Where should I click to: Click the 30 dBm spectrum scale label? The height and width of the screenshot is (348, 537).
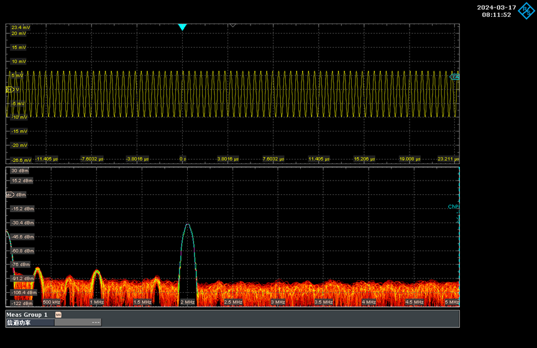pos(20,171)
